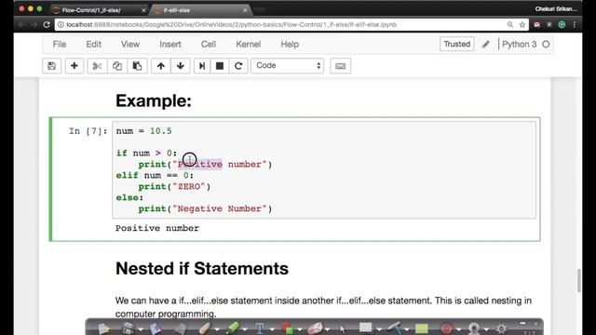The height and width of the screenshot is (335, 596).
Task: Expand the highlighter options arrow
Action: pos(244,329)
